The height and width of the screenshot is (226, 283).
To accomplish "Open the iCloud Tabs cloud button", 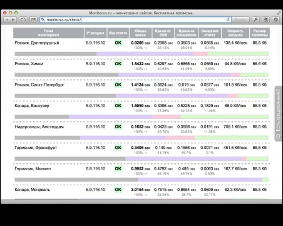I will (23, 19).
